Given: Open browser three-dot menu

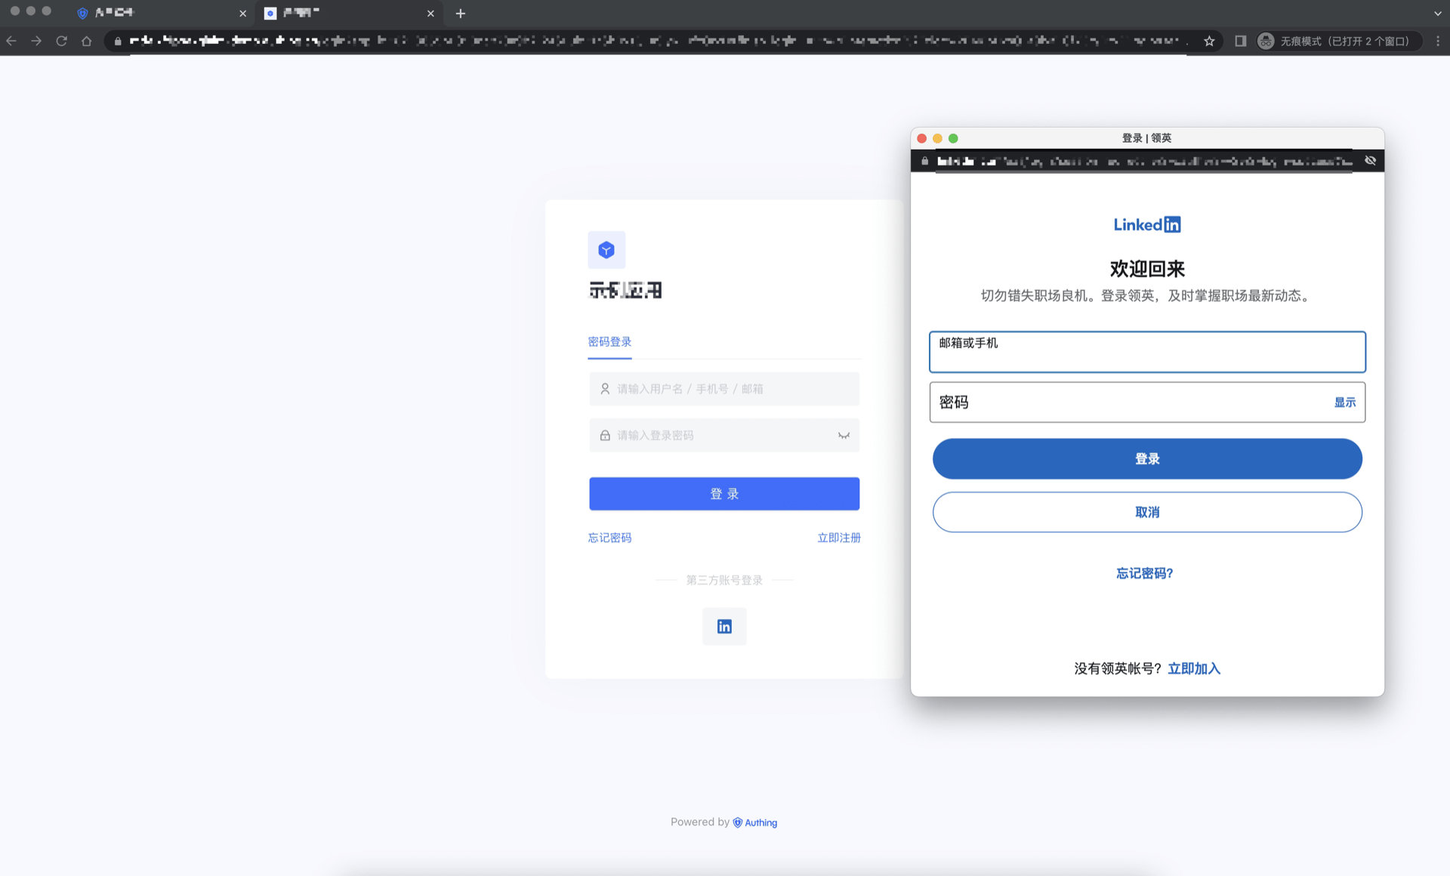Looking at the screenshot, I should click(x=1438, y=41).
